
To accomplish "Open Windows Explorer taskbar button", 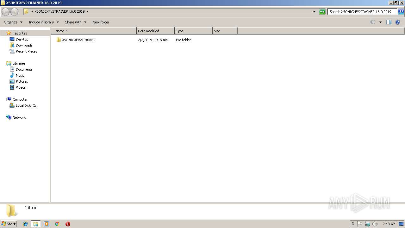I will [36, 224].
